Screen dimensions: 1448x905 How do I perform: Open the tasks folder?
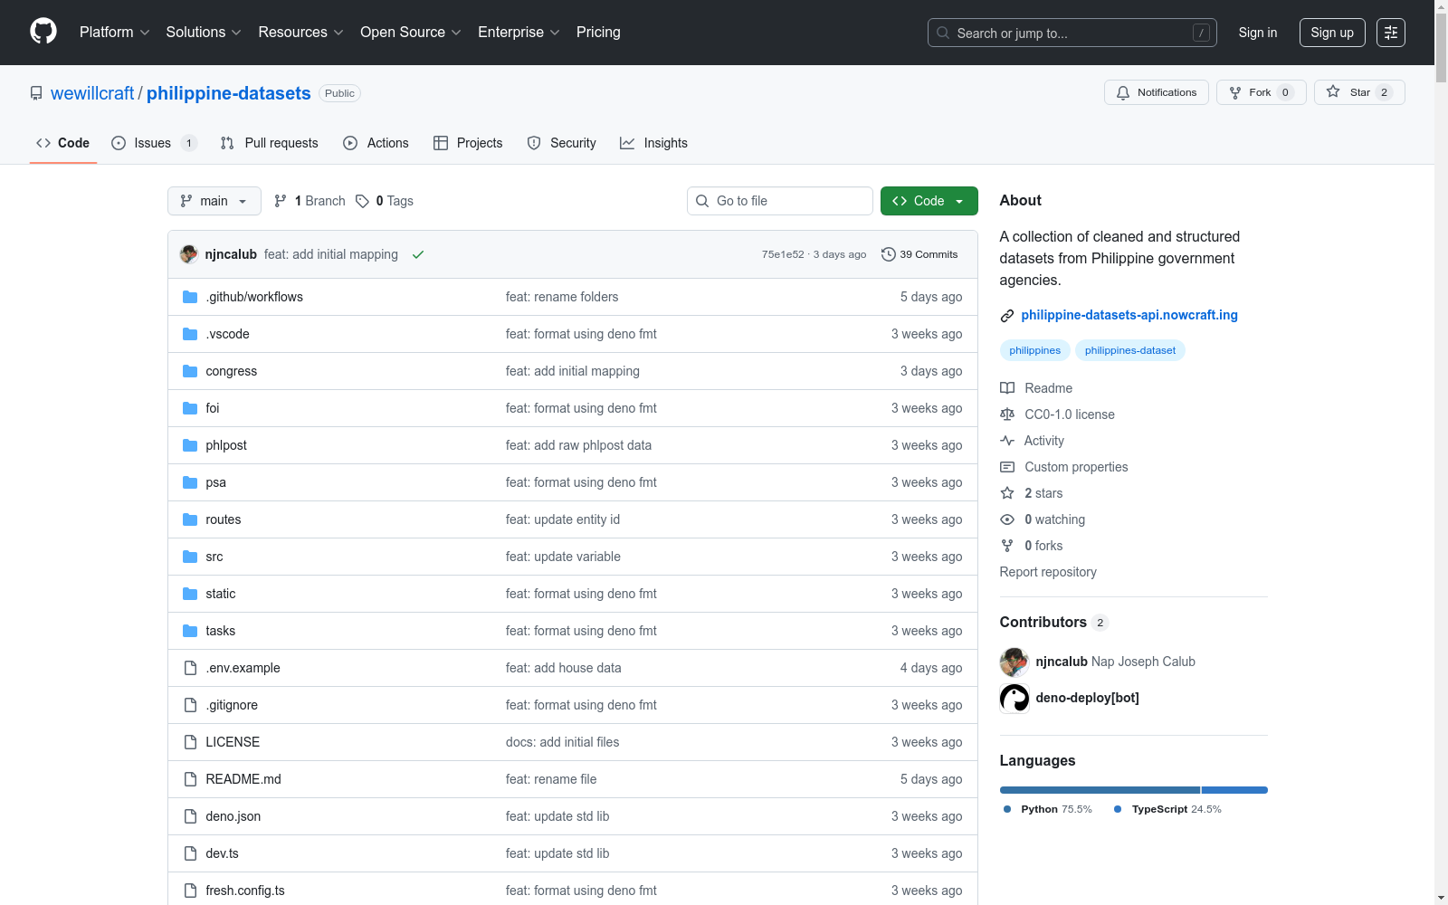coord(221,631)
